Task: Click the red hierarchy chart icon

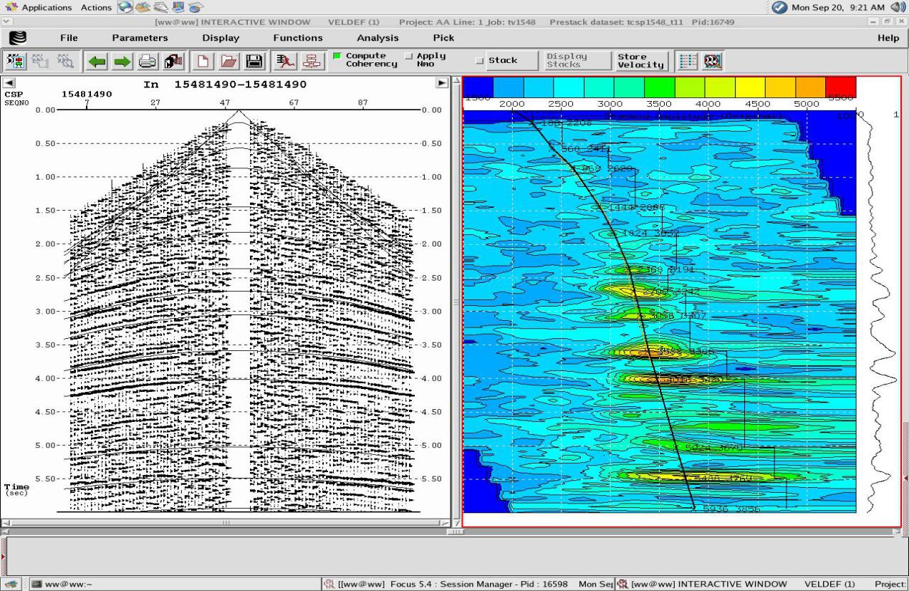Action: click(311, 62)
